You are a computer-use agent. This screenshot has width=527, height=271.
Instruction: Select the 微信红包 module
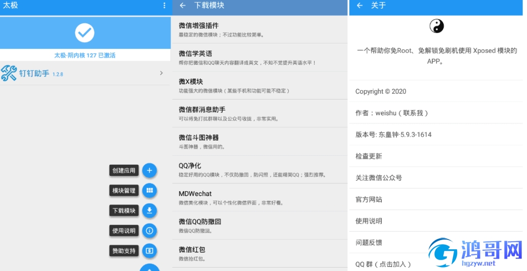[260, 253]
